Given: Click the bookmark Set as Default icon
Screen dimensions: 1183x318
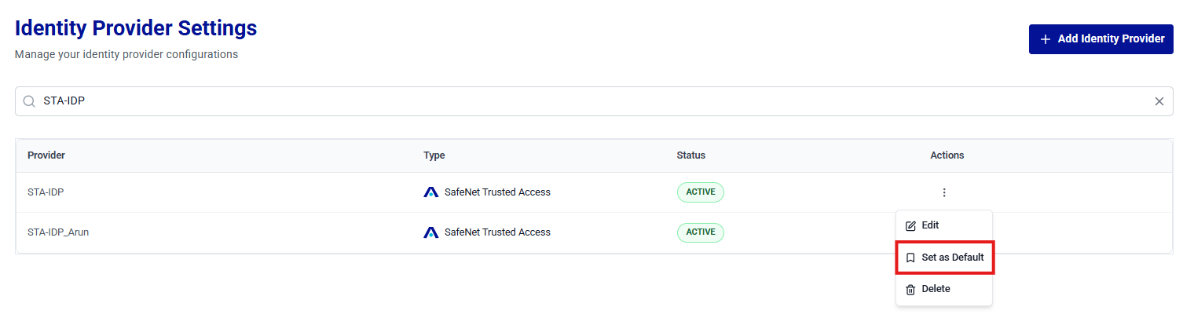Looking at the screenshot, I should pos(910,258).
